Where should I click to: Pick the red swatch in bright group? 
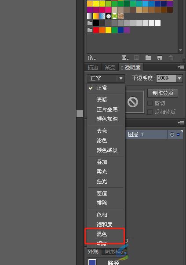pos(96,30)
